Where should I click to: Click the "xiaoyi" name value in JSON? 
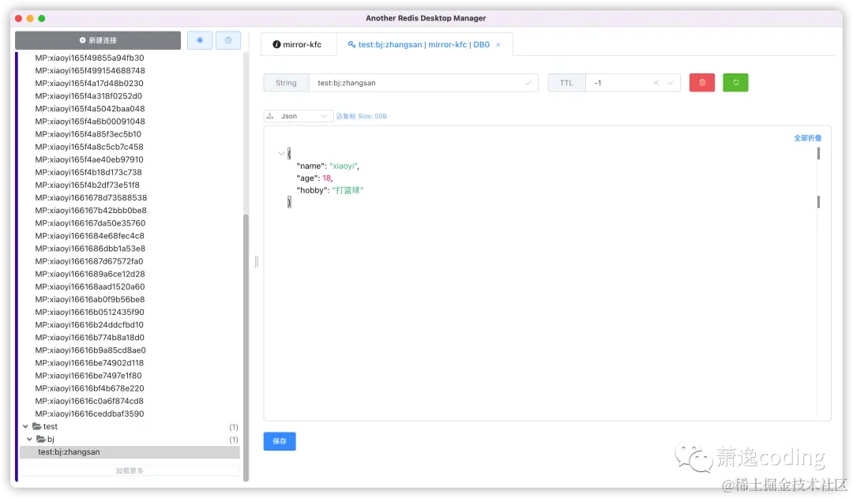tap(344, 167)
